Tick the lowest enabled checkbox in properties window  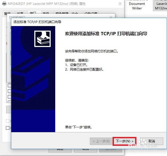8,128
